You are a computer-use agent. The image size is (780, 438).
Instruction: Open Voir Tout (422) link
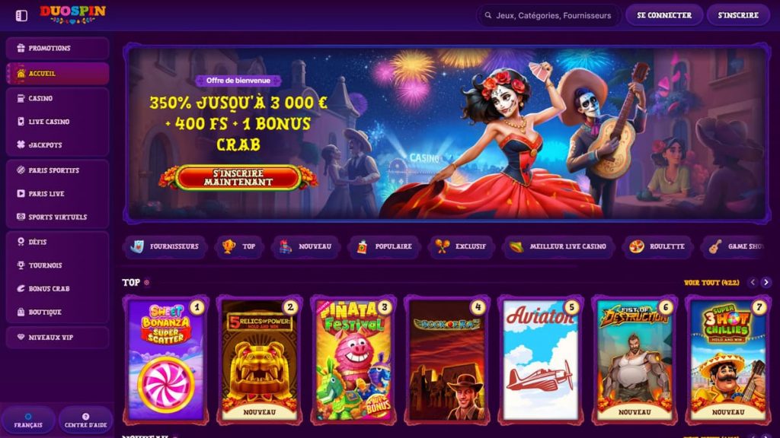tap(711, 283)
